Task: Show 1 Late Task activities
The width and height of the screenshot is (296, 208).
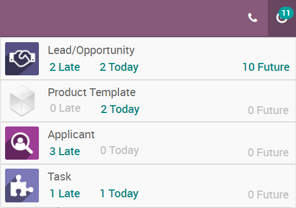Action: (x=65, y=193)
